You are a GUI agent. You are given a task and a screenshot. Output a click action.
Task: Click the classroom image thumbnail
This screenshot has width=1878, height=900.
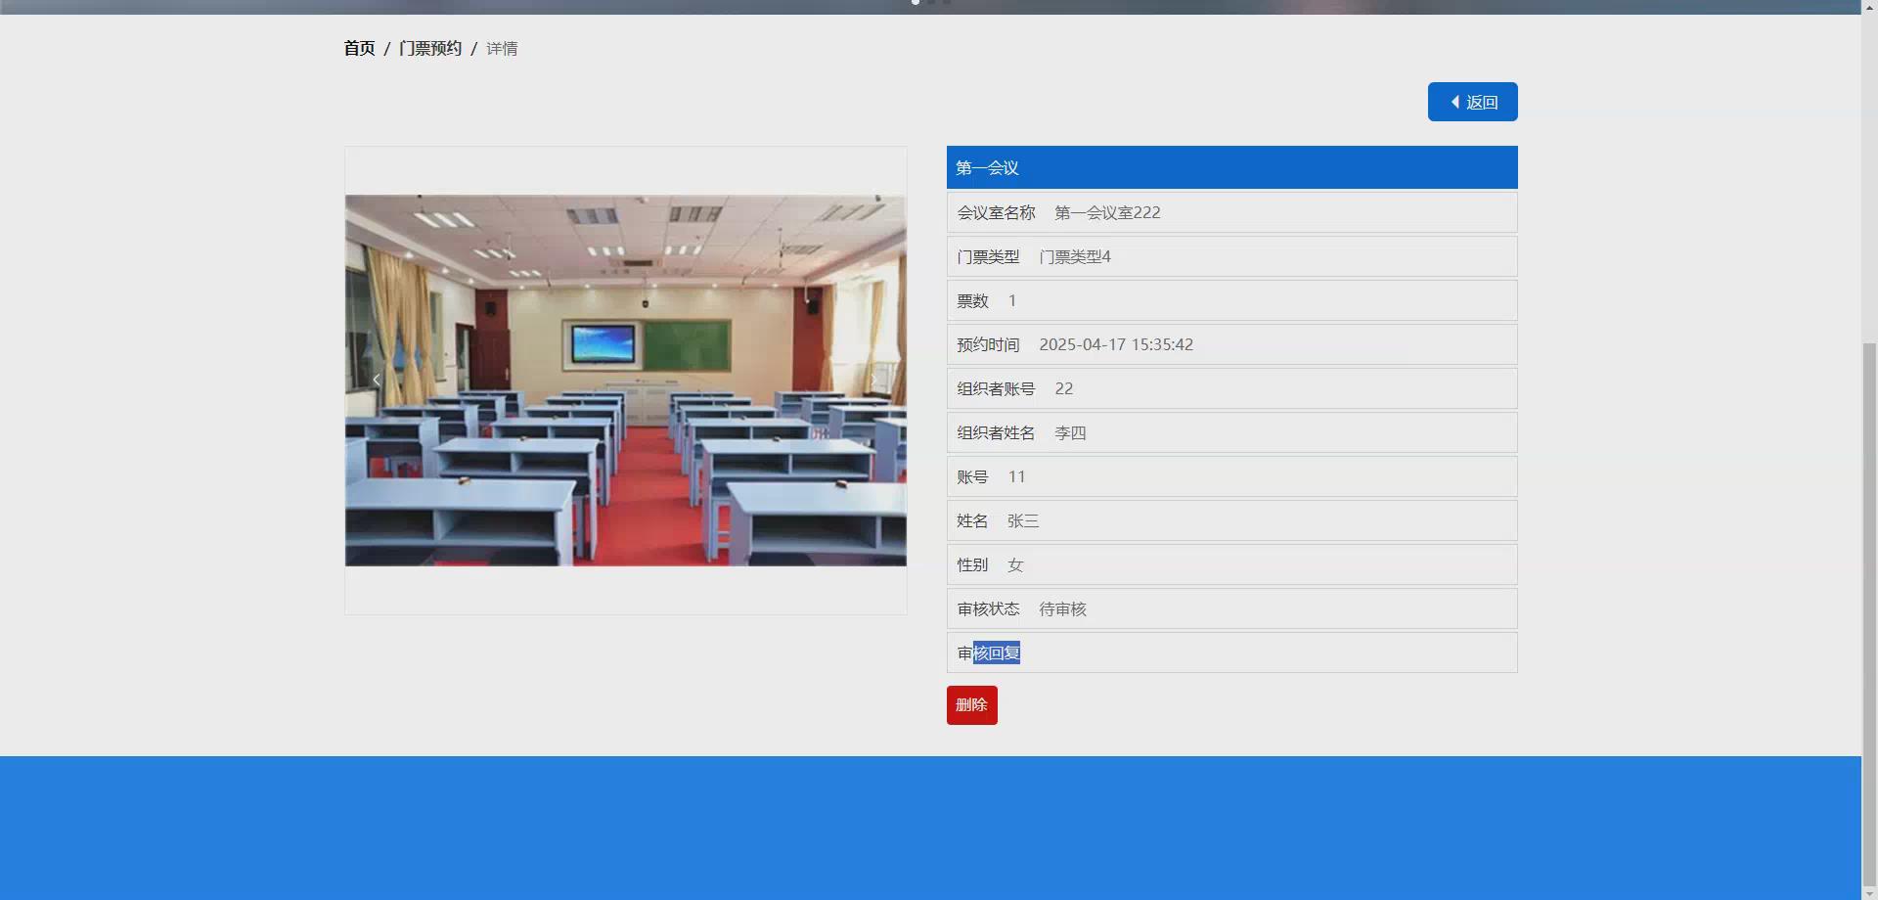click(625, 380)
